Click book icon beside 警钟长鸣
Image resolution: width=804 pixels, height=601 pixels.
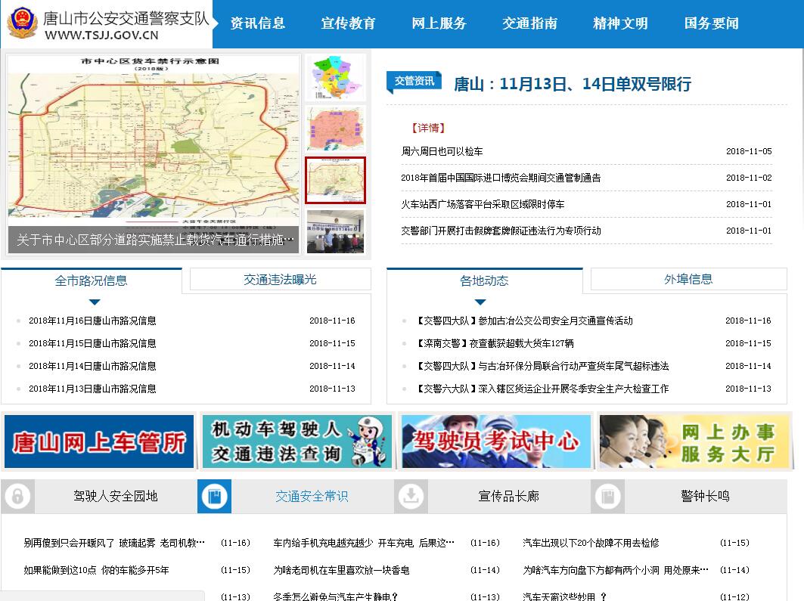(x=607, y=496)
